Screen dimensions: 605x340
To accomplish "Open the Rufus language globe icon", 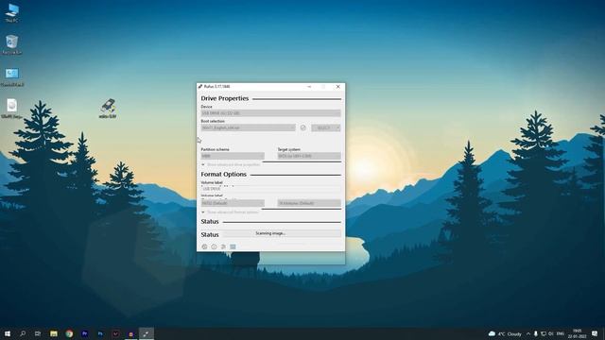I will pos(204,246).
